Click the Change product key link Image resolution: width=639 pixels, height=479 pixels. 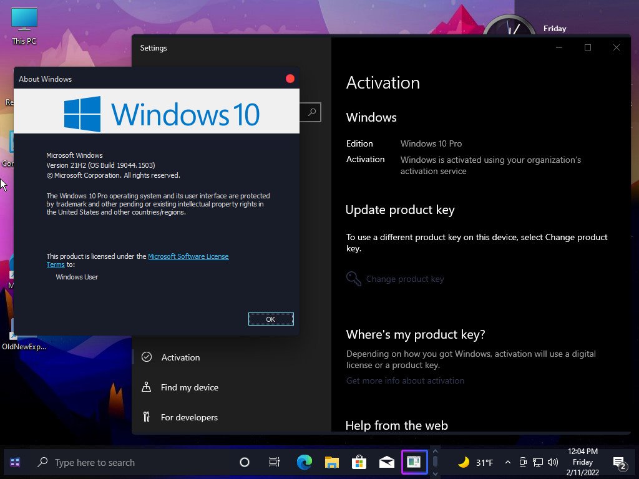(x=404, y=279)
